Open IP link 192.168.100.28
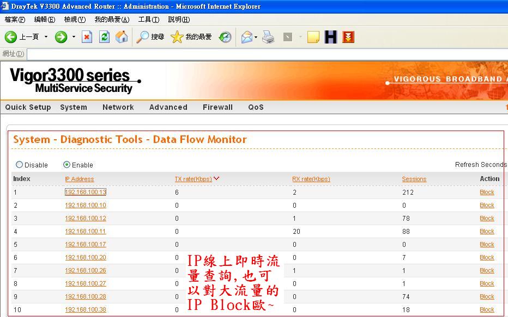 86,297
